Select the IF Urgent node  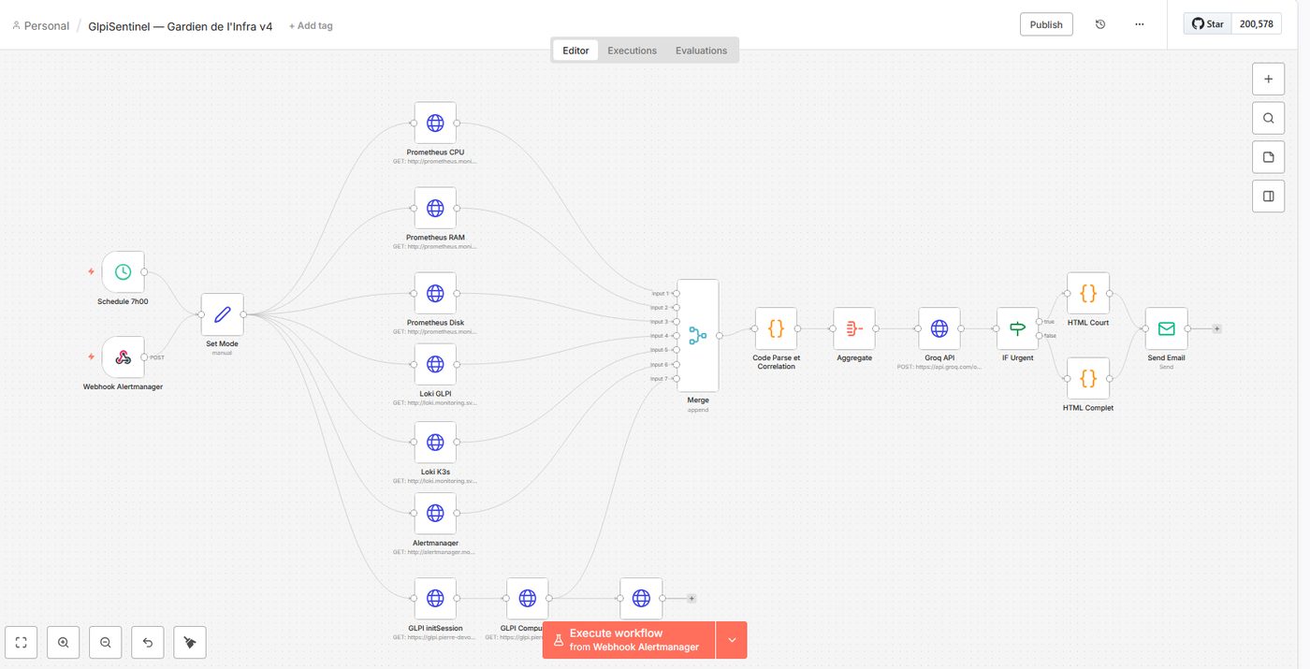point(1017,328)
